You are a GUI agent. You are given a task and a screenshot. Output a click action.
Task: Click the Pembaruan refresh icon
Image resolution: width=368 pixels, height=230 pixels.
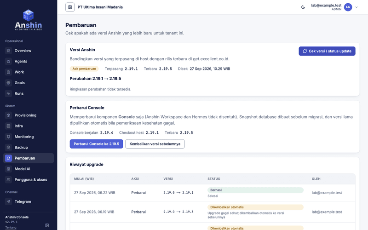point(8,158)
